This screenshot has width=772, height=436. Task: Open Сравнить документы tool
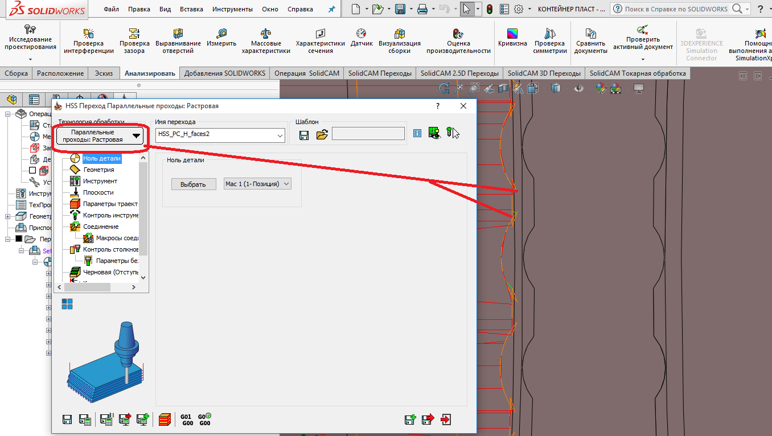tap(590, 40)
